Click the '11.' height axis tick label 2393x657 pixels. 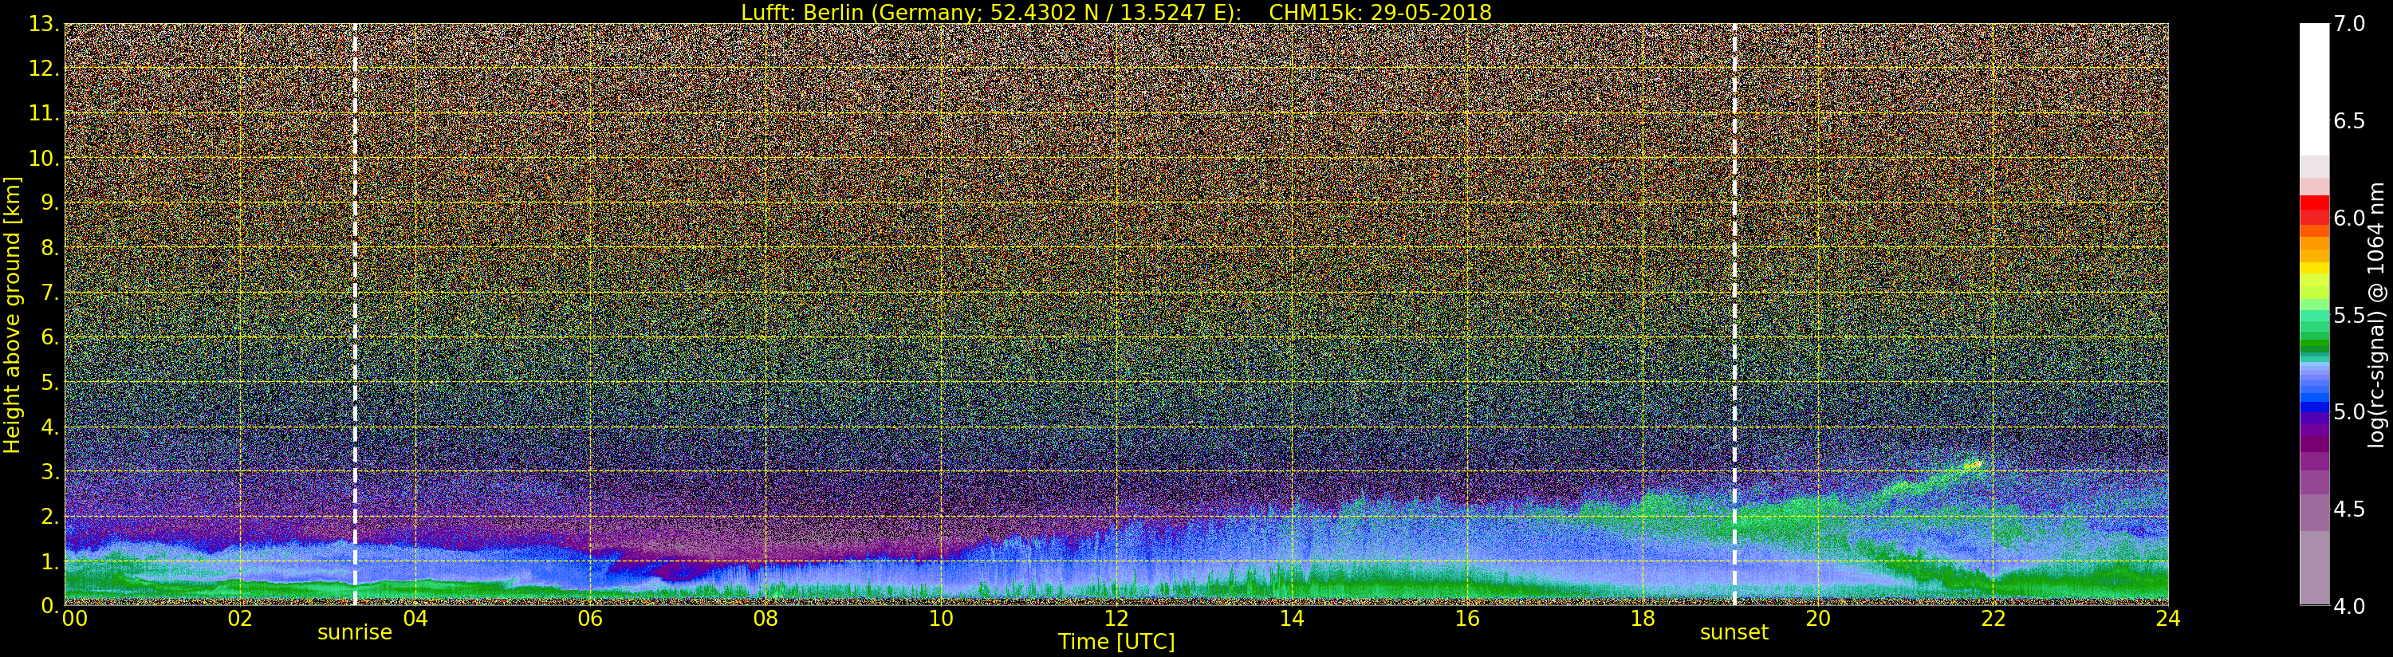44,113
